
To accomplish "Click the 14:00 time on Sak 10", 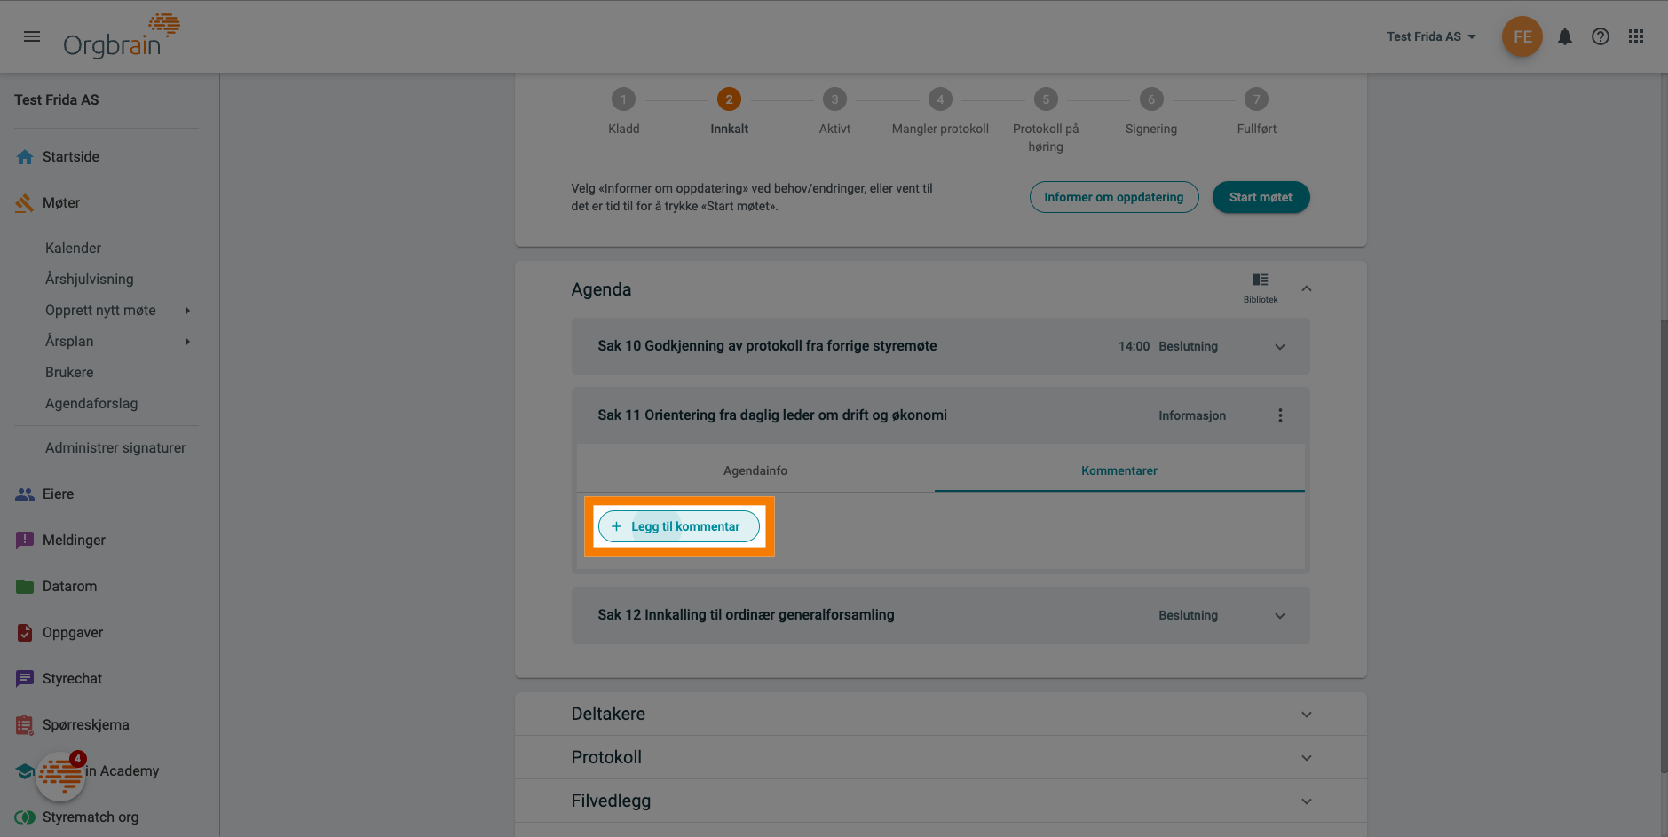I will point(1134,346).
